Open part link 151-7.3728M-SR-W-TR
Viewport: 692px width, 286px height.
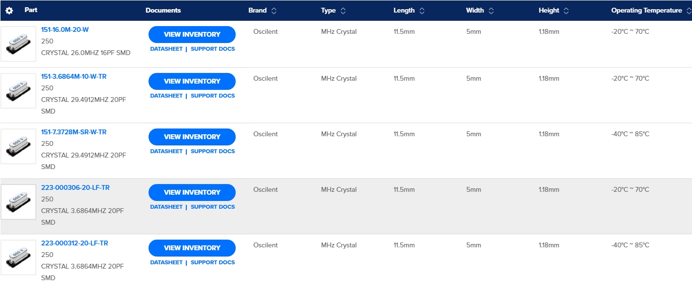74,132
